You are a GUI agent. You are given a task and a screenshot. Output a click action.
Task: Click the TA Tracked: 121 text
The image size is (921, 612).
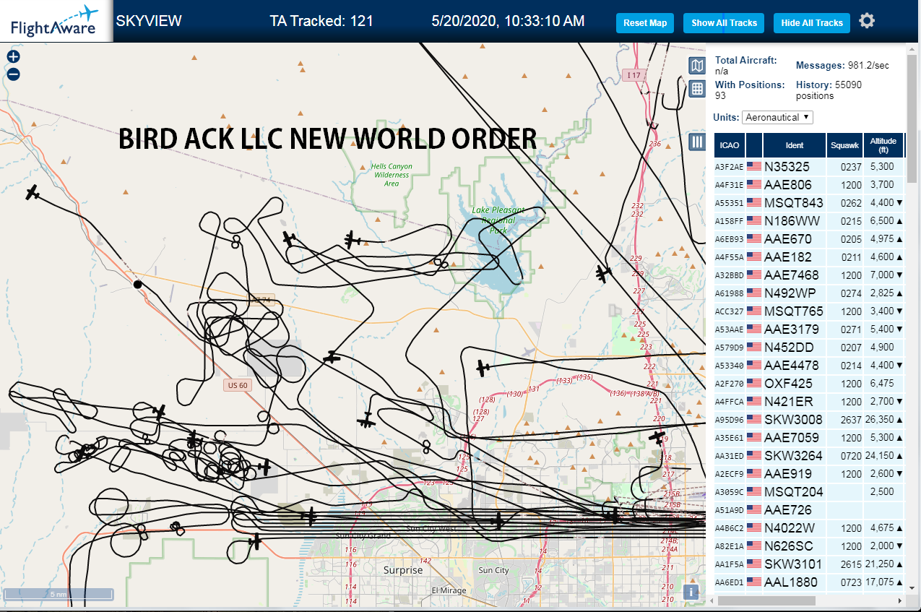321,21
